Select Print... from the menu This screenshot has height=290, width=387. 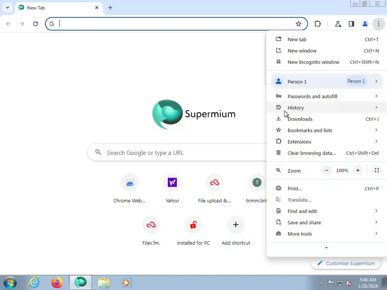[x=327, y=188]
